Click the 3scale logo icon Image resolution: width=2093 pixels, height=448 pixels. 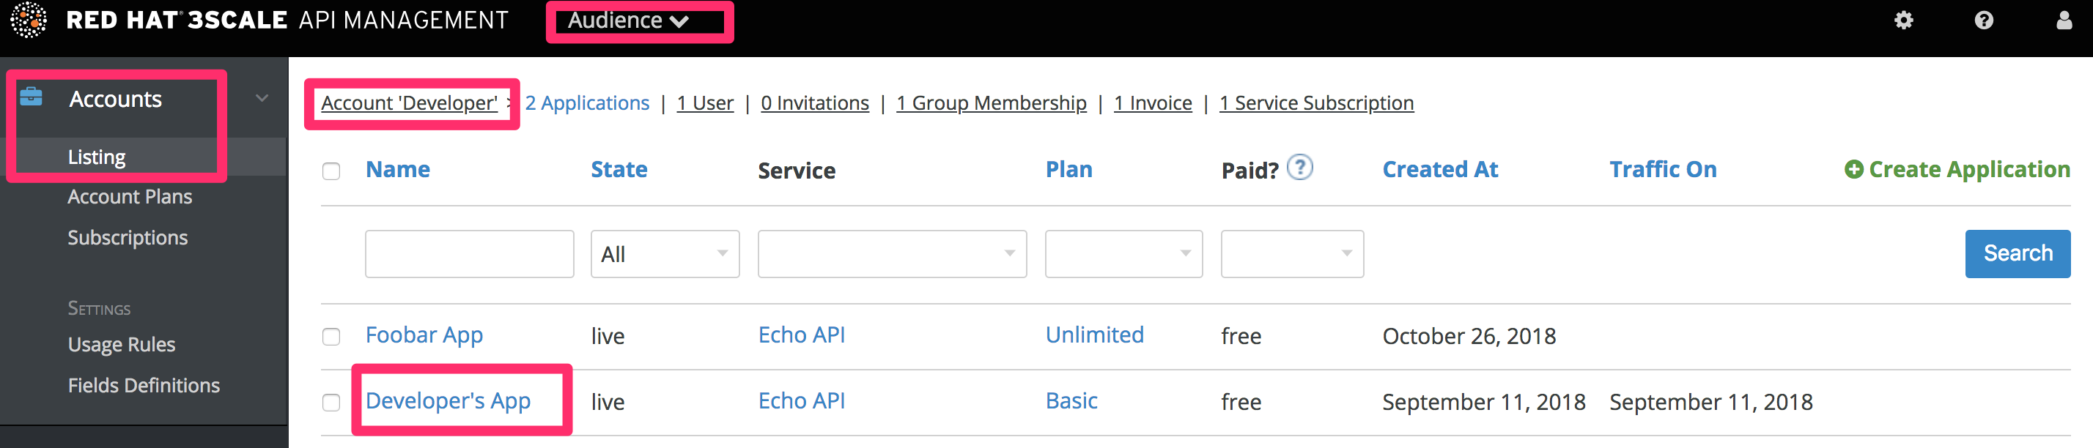tap(29, 20)
